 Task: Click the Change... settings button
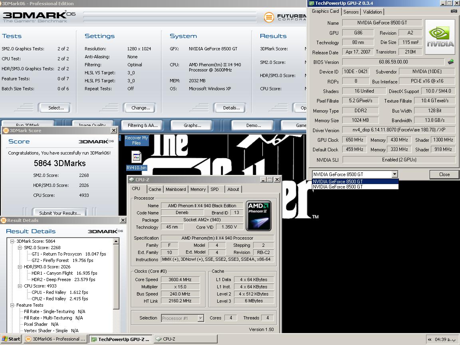(x=141, y=108)
